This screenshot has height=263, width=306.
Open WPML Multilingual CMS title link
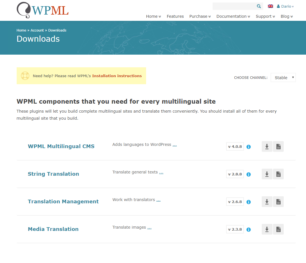coord(61,146)
